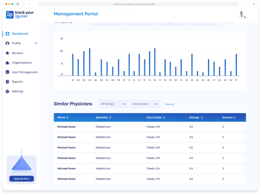The image size is (261, 195).
Task: Click the Upgrade Now button
Action: (21, 178)
